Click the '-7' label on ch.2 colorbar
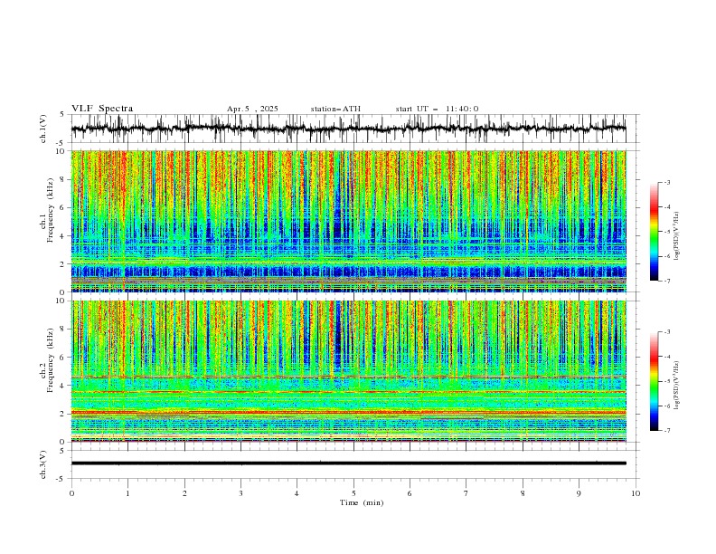This screenshot has height=554, width=716. point(666,430)
